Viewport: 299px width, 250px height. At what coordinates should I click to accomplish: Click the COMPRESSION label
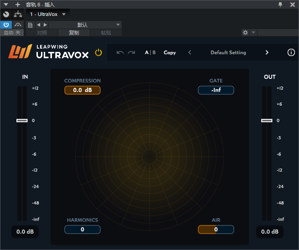pos(82,81)
